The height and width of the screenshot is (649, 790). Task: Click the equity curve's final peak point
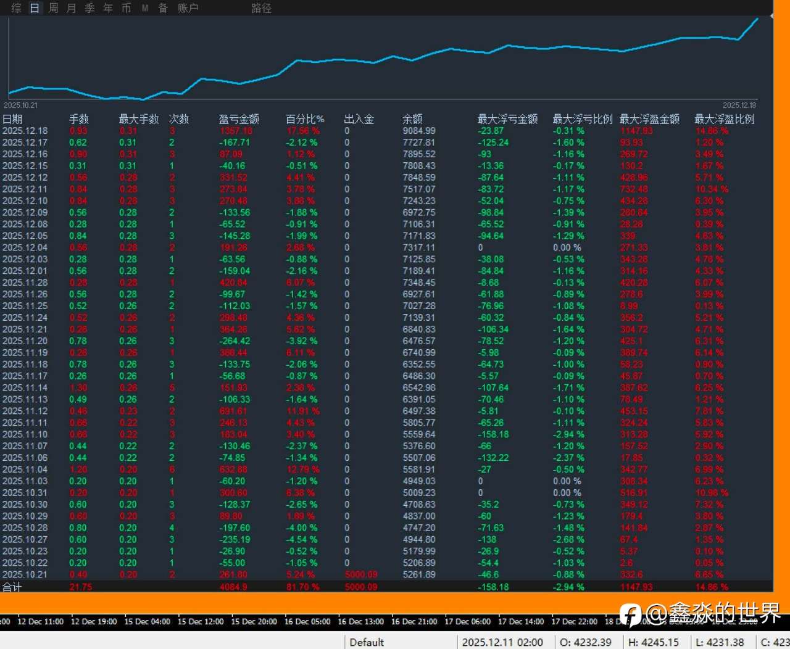(x=757, y=19)
